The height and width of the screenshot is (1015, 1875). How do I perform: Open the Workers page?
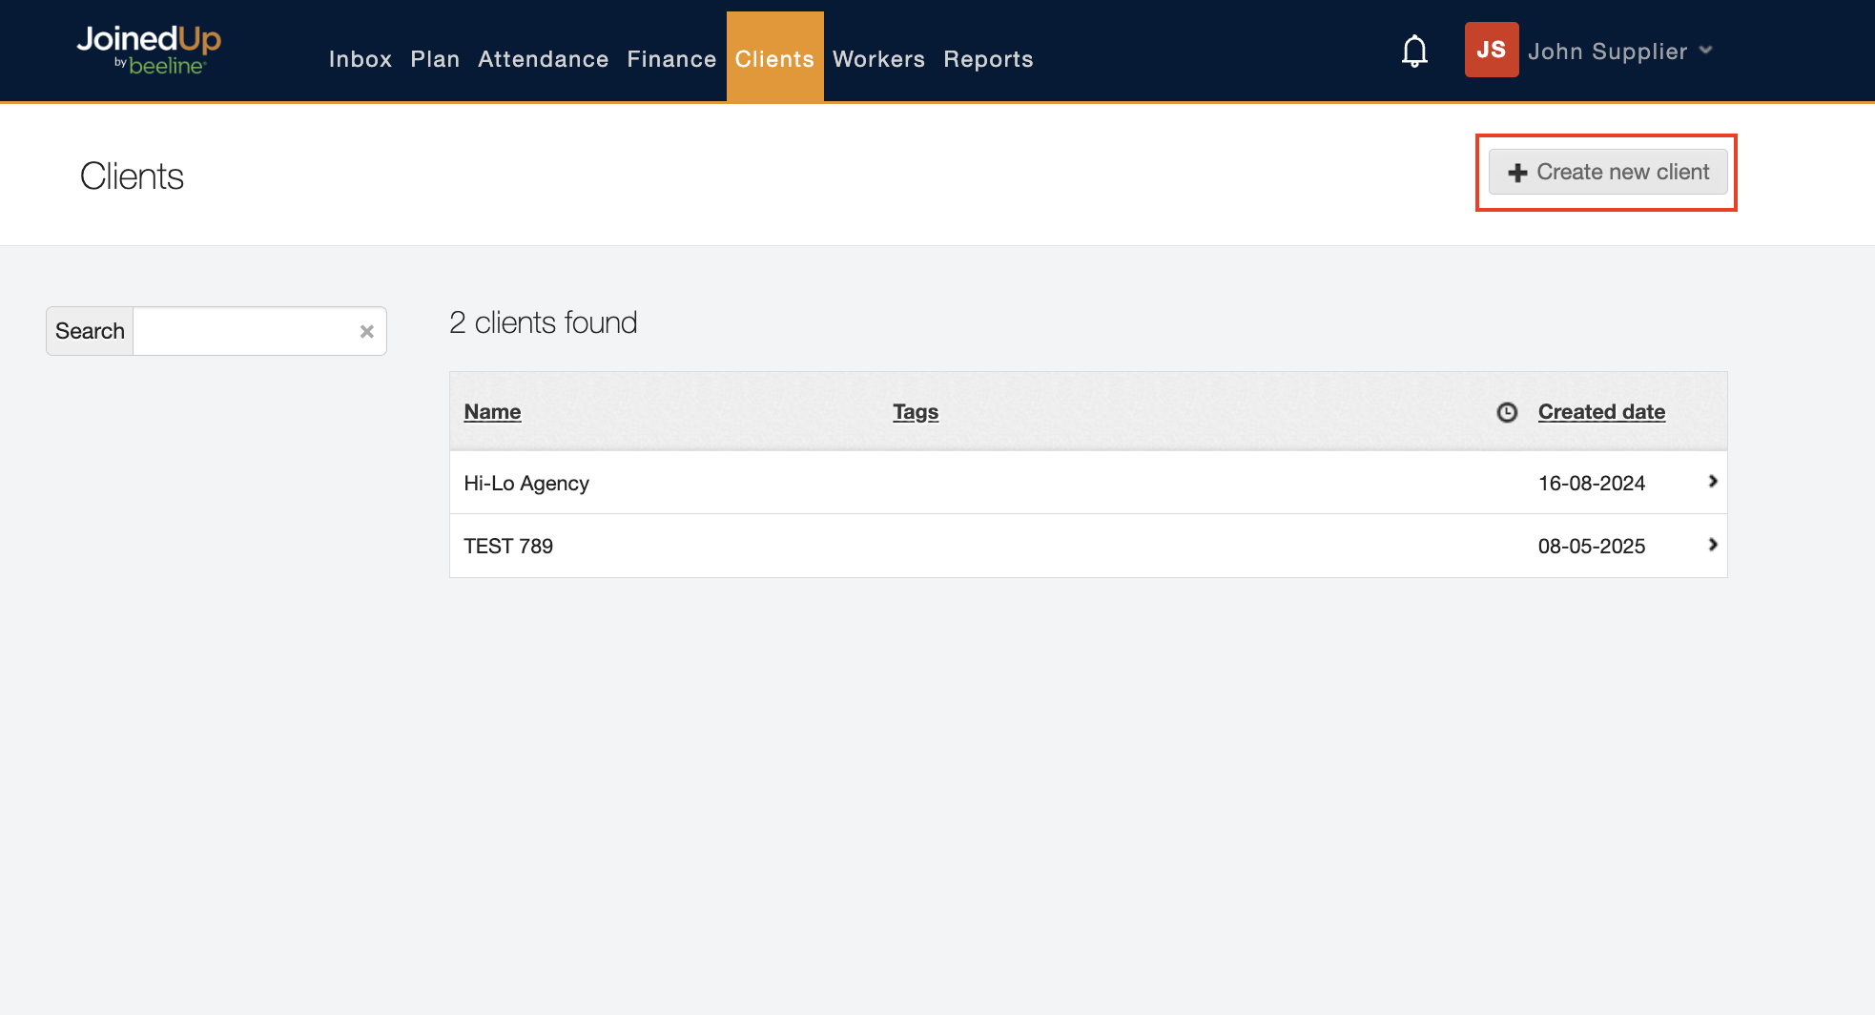point(878,59)
